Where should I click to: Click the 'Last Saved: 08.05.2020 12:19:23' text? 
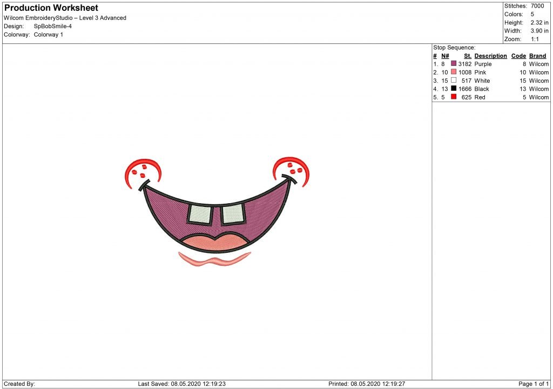[x=181, y=384]
